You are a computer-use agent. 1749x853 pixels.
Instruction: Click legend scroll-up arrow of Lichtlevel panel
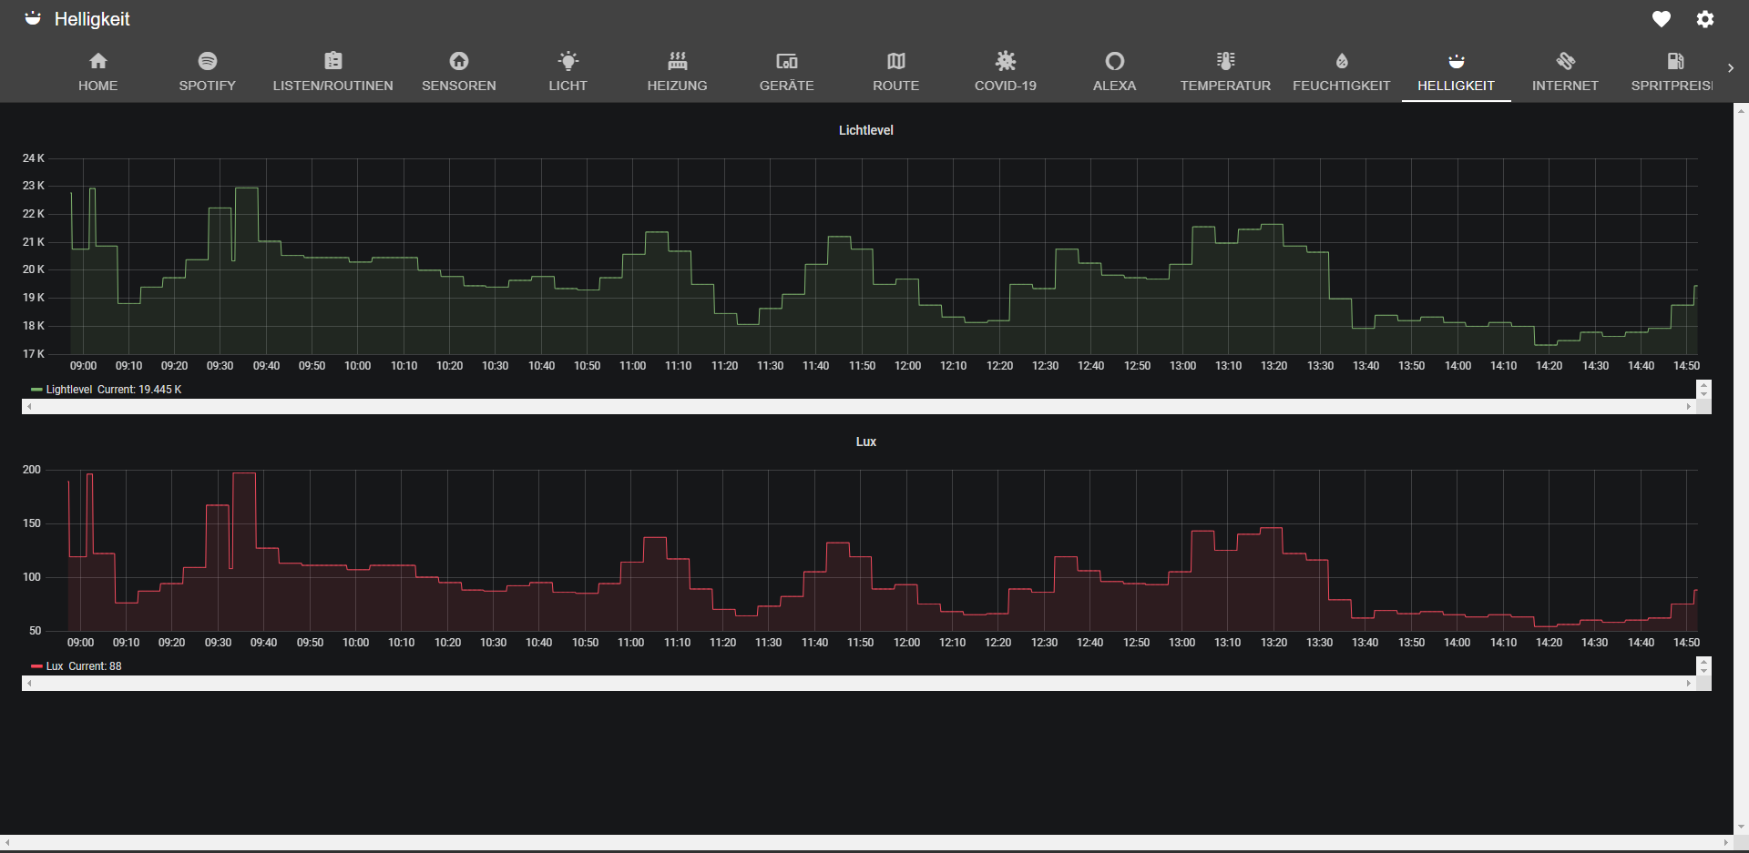pos(1703,385)
